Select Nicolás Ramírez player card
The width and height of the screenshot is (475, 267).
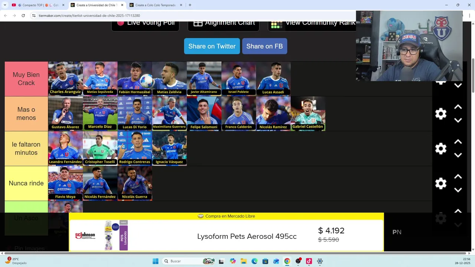pos(273,113)
